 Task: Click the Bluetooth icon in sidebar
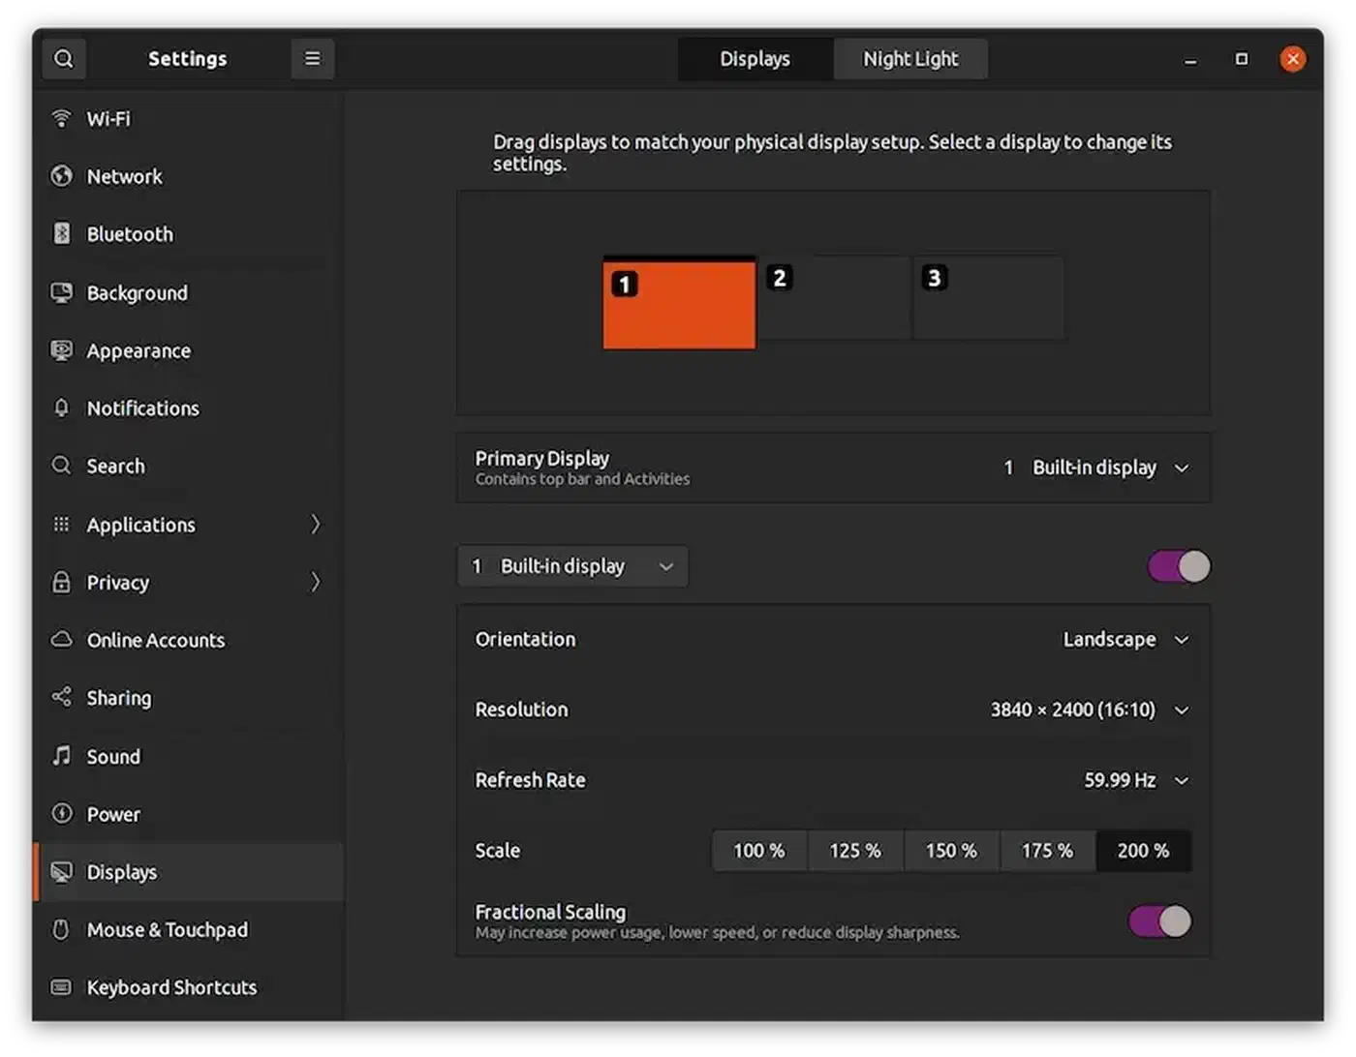tap(61, 233)
